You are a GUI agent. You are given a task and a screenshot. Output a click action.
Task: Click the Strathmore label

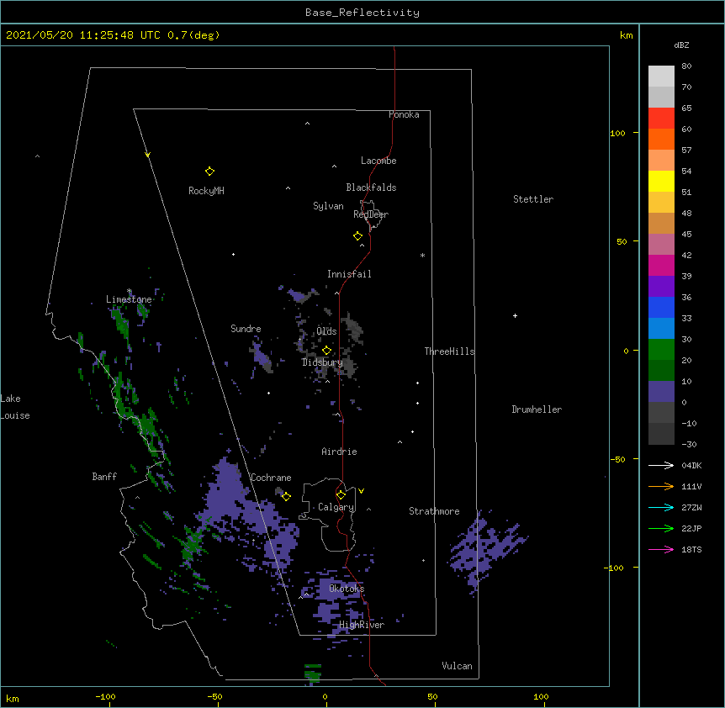434,511
